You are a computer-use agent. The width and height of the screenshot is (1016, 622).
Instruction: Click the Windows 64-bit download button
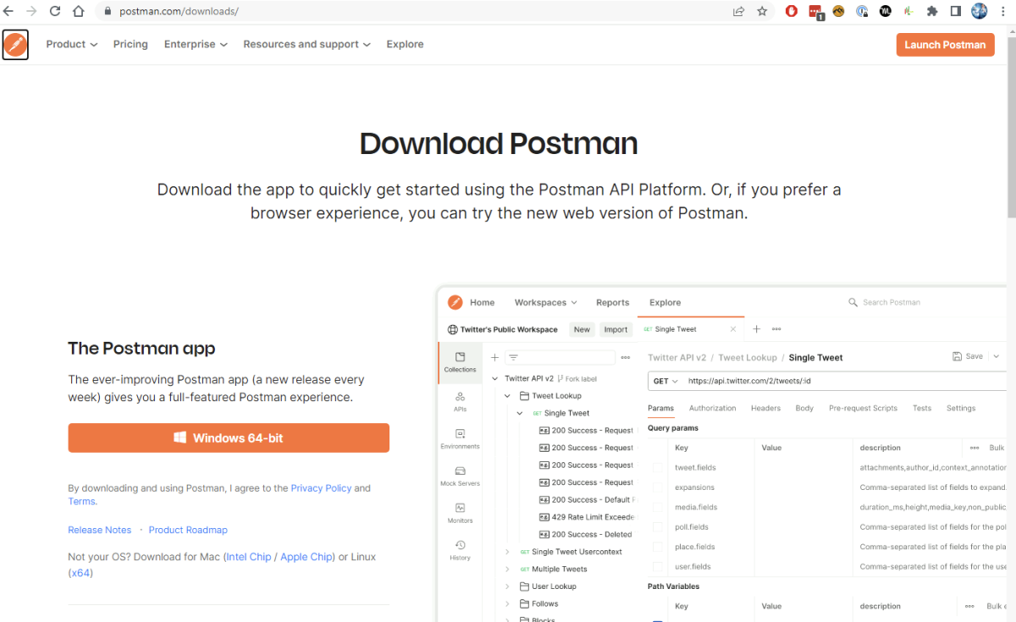point(229,438)
